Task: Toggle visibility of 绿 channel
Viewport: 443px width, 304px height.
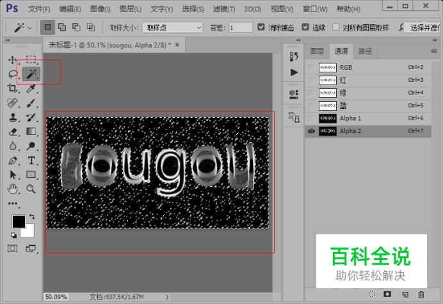Action: pos(311,93)
